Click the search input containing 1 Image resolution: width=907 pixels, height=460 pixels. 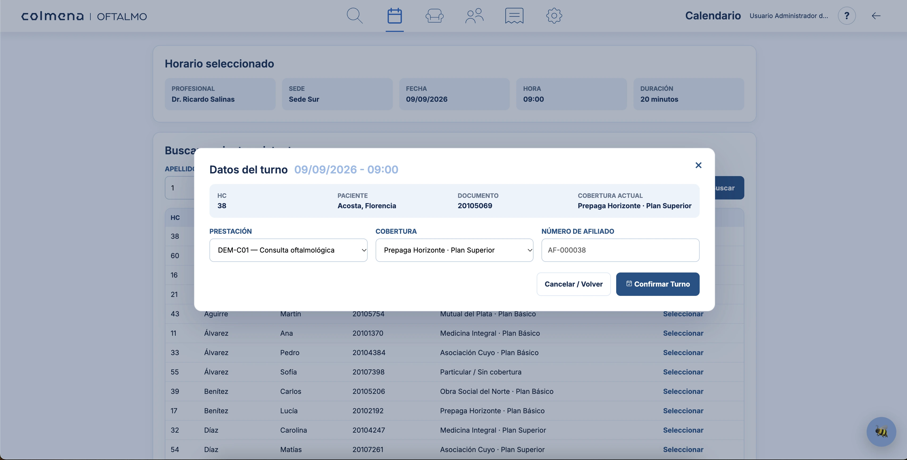[x=180, y=188]
